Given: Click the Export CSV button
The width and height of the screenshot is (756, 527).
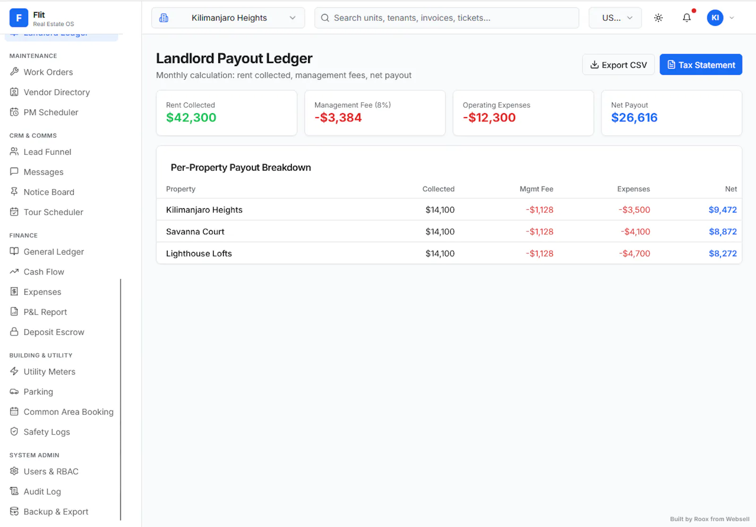Looking at the screenshot, I should coord(619,65).
